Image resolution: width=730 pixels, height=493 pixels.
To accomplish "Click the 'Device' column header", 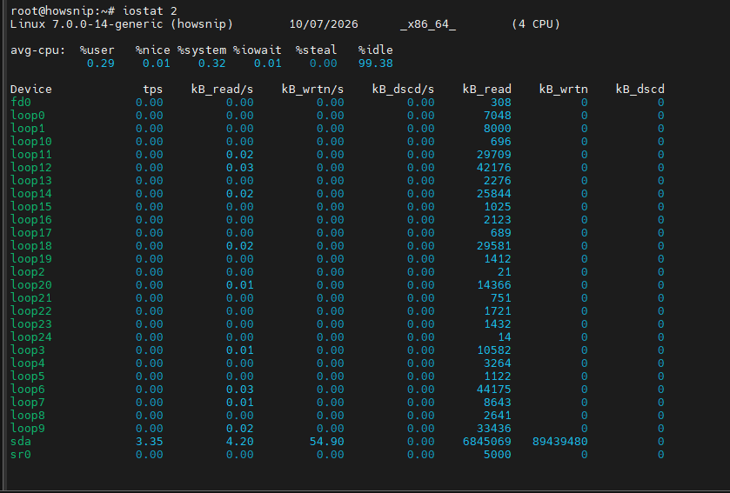I will coord(31,90).
